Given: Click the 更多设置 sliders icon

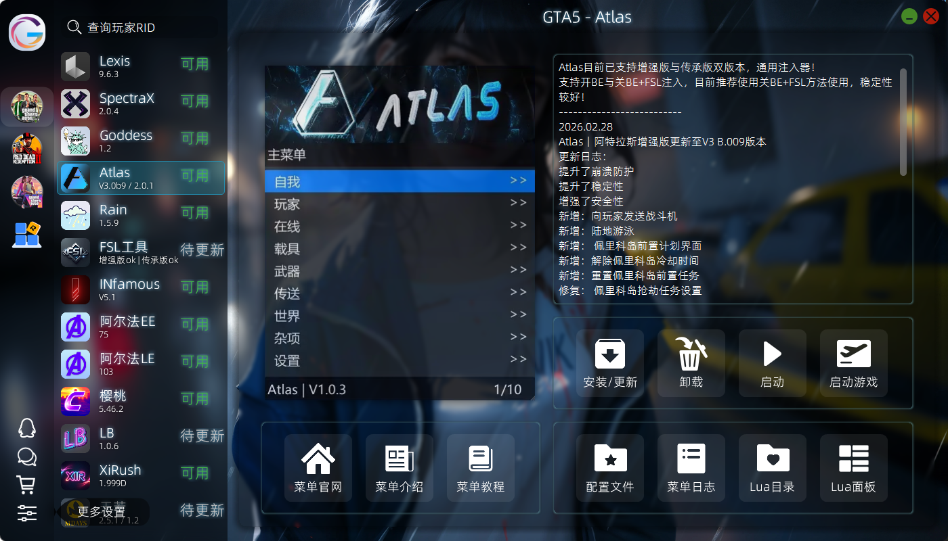Looking at the screenshot, I should [26, 513].
